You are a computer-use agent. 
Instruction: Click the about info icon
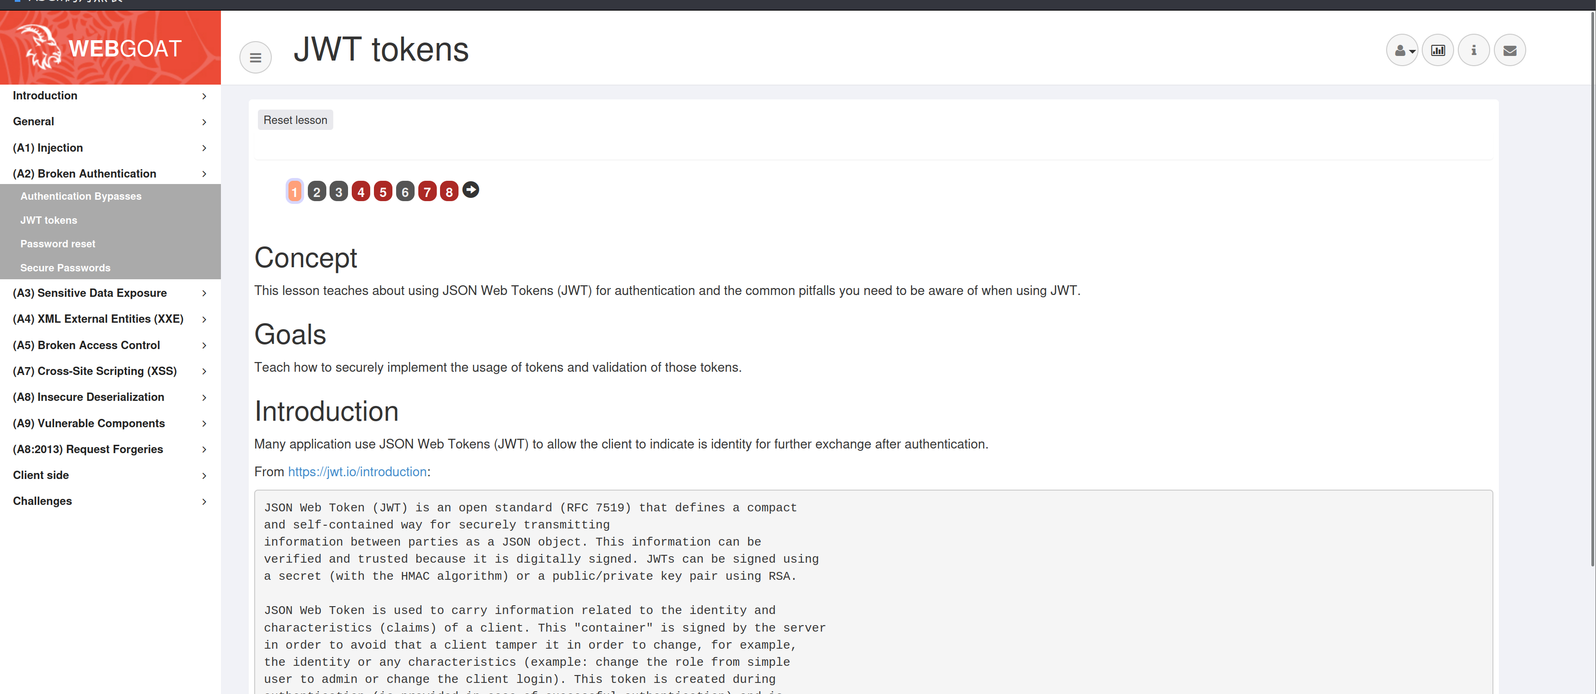(x=1474, y=50)
